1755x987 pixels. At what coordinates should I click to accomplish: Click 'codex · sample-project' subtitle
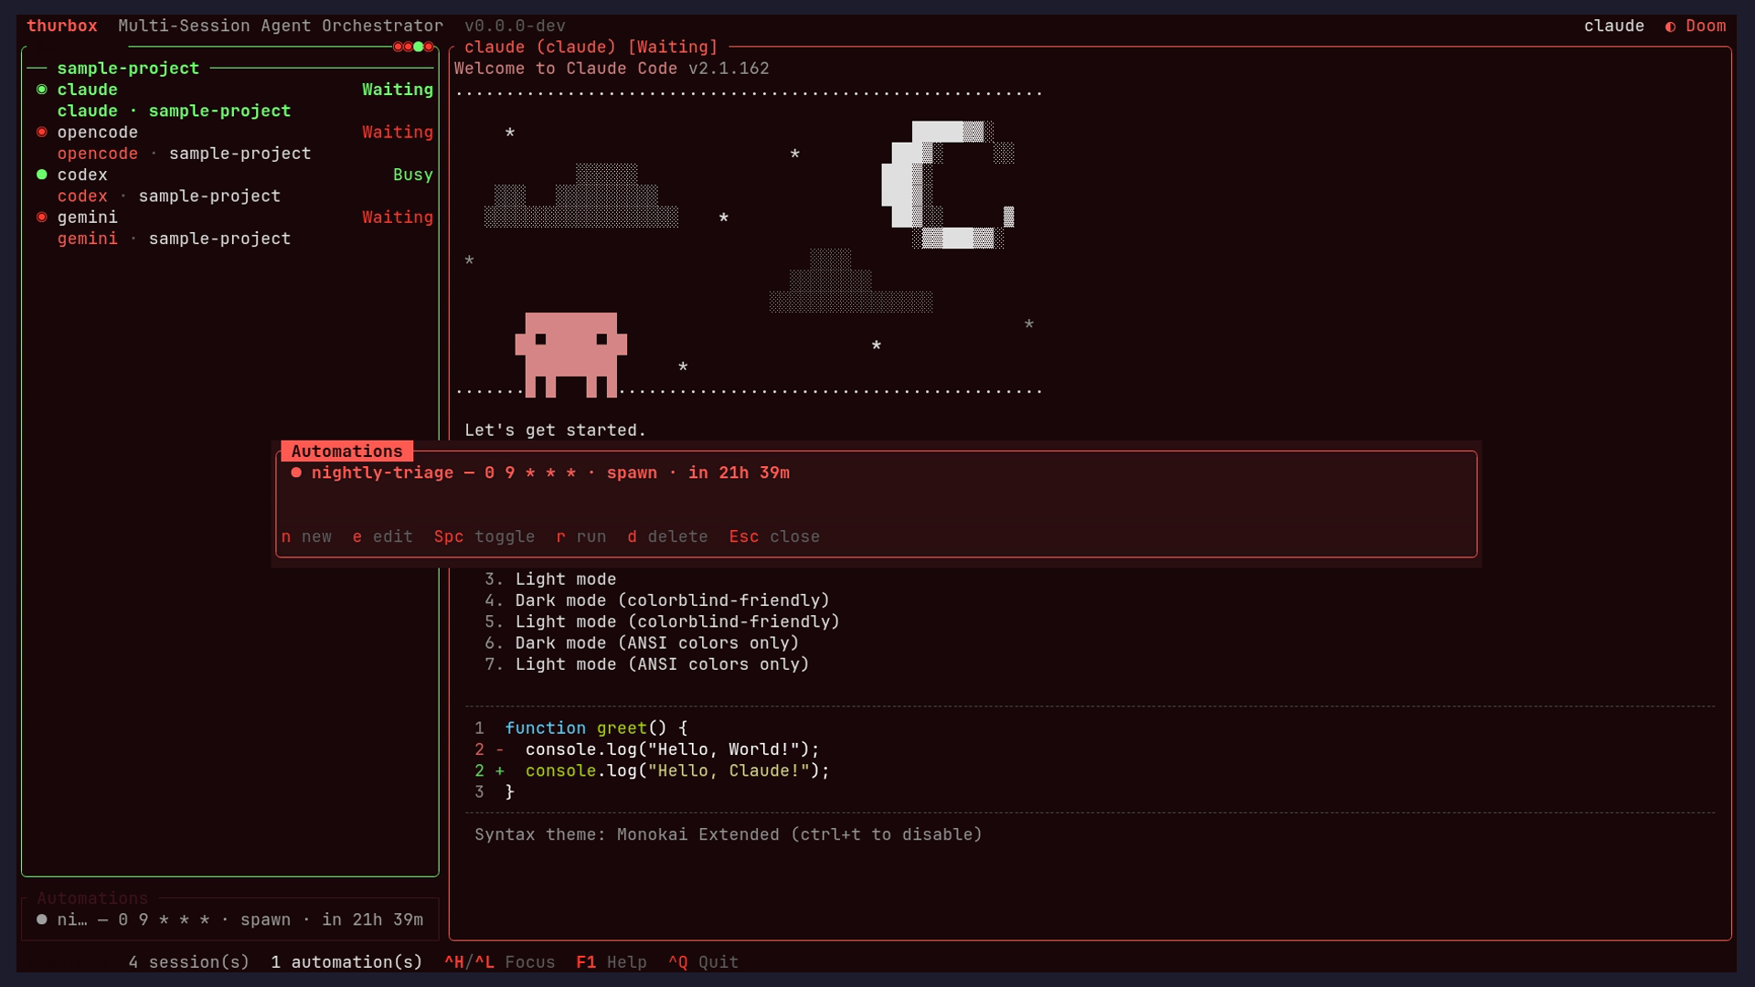(168, 196)
